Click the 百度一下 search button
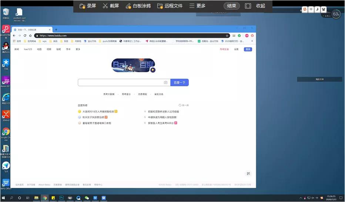This screenshot has height=202, width=345. (x=180, y=83)
